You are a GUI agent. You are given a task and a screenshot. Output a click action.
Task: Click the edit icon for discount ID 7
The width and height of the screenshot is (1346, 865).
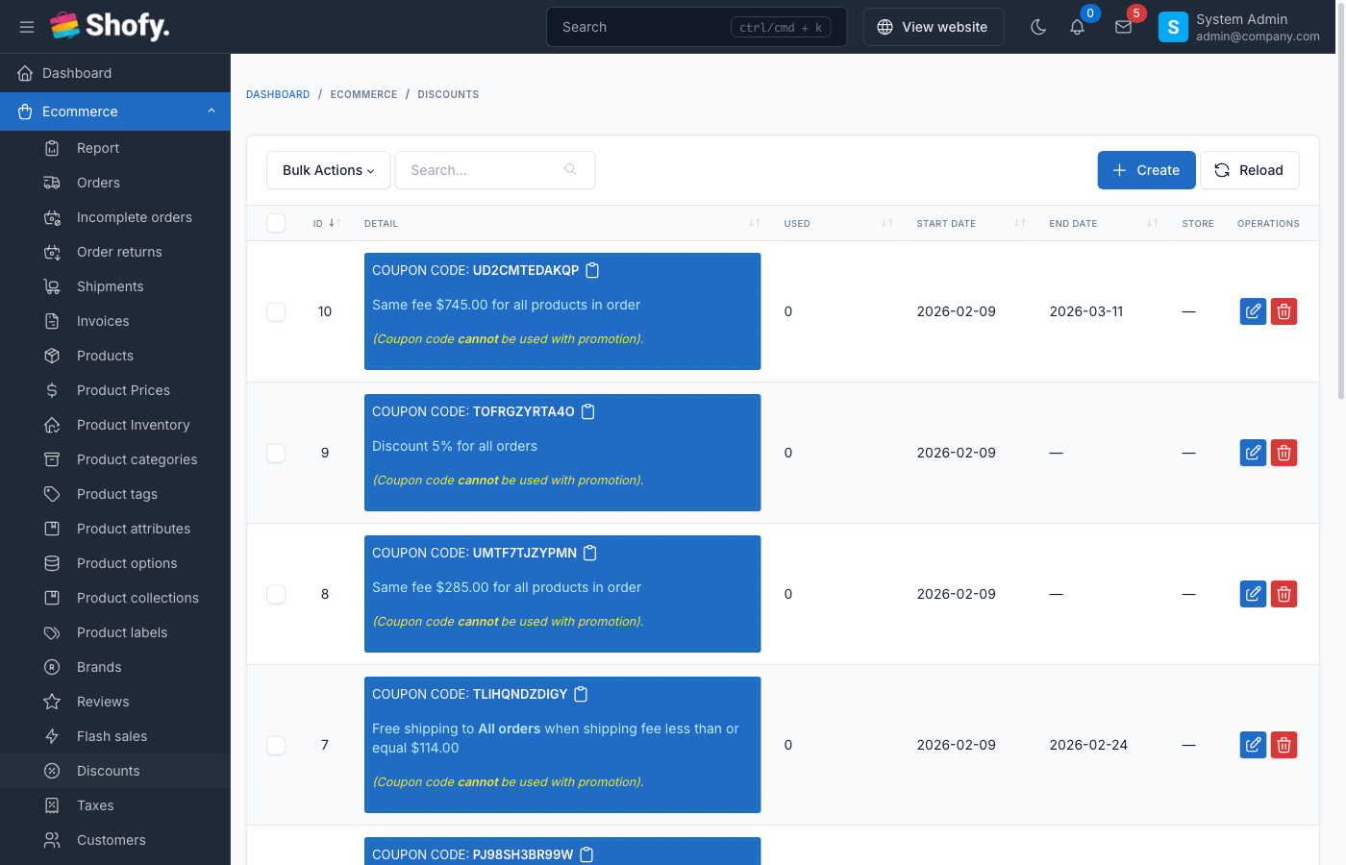(x=1253, y=745)
